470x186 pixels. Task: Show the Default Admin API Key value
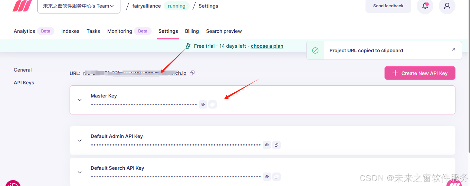(x=266, y=145)
